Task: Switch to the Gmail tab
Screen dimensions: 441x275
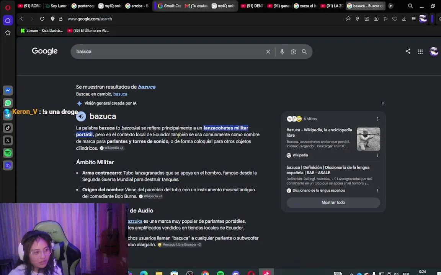Action: click(169, 6)
